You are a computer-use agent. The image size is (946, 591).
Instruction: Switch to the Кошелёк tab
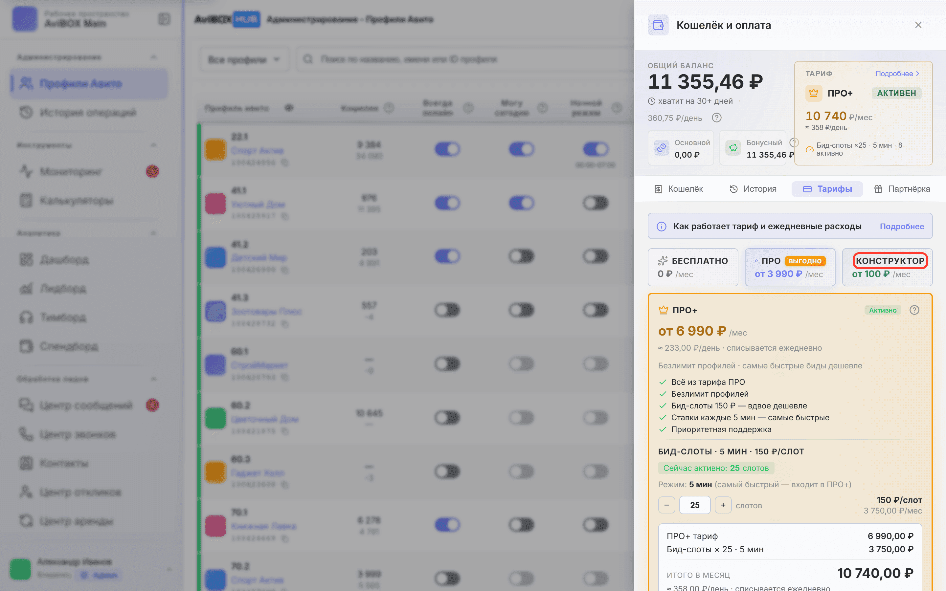tap(679, 189)
